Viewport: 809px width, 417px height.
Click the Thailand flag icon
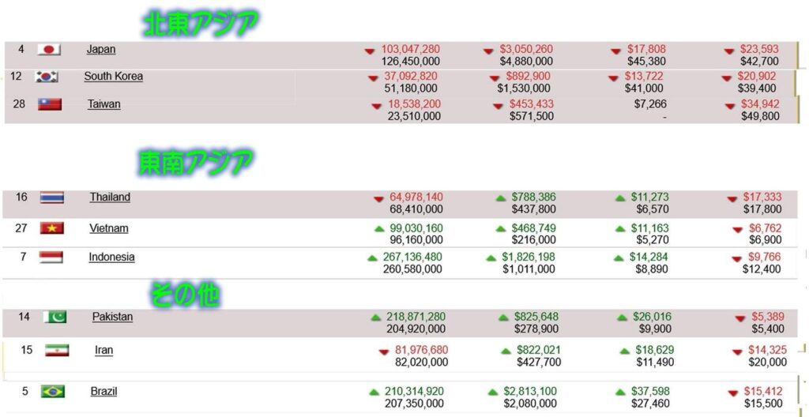(52, 197)
